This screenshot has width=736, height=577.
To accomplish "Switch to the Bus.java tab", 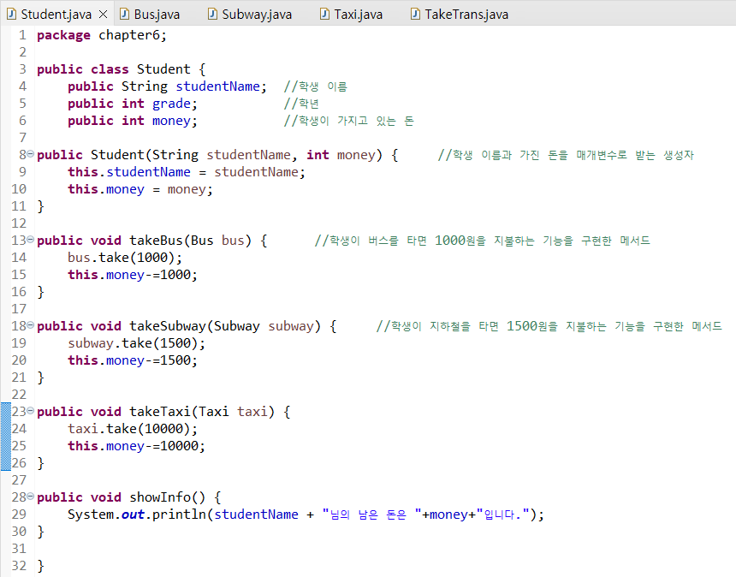I will pos(150,14).
